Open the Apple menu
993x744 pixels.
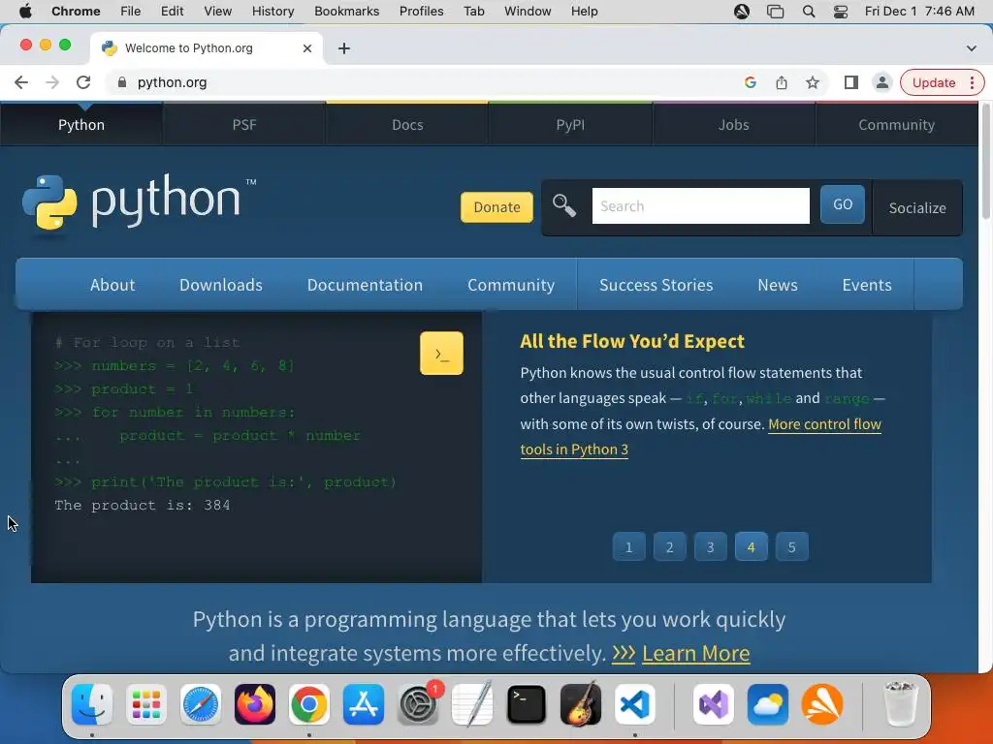tap(25, 12)
